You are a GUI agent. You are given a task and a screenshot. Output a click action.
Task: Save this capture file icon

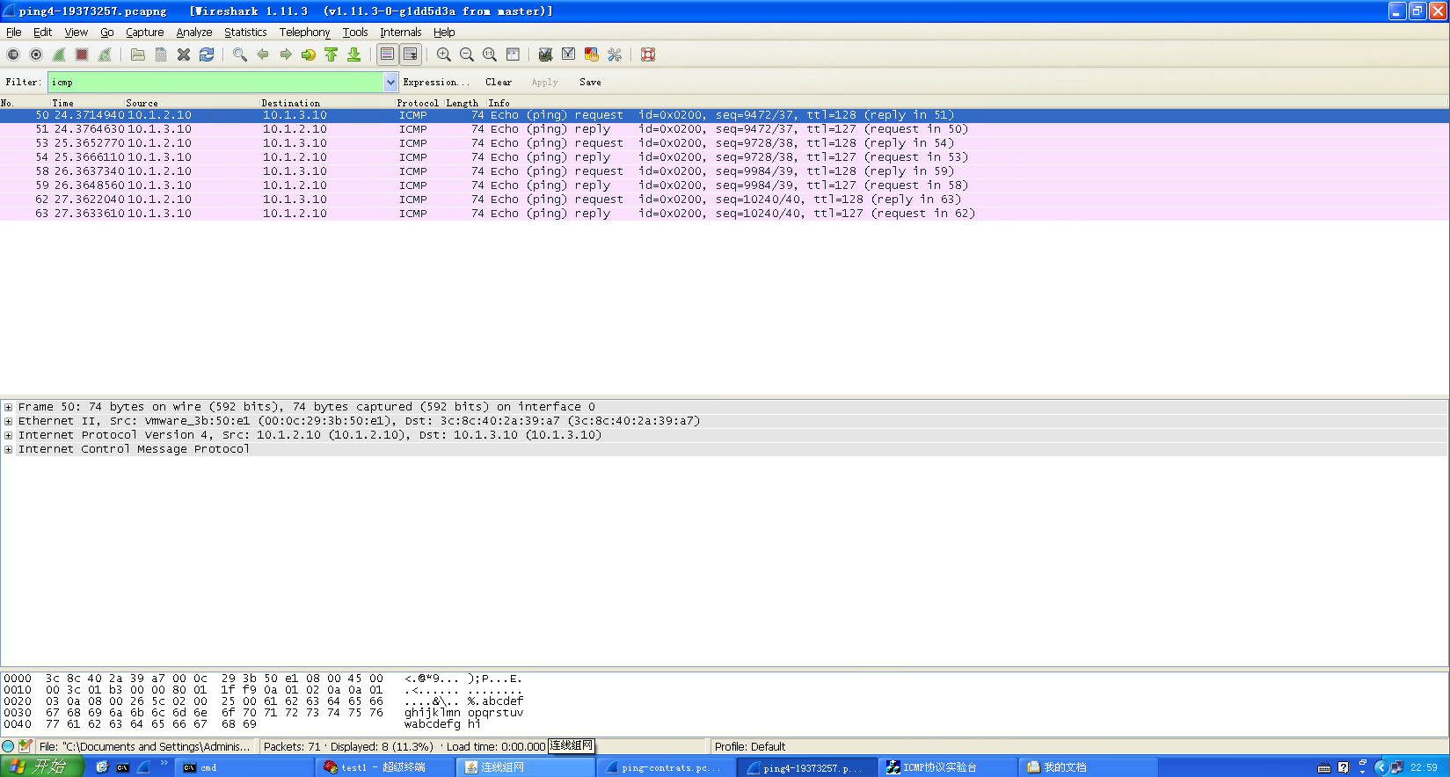pos(161,54)
